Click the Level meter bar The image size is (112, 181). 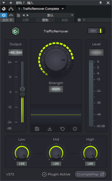click(x=91, y=93)
